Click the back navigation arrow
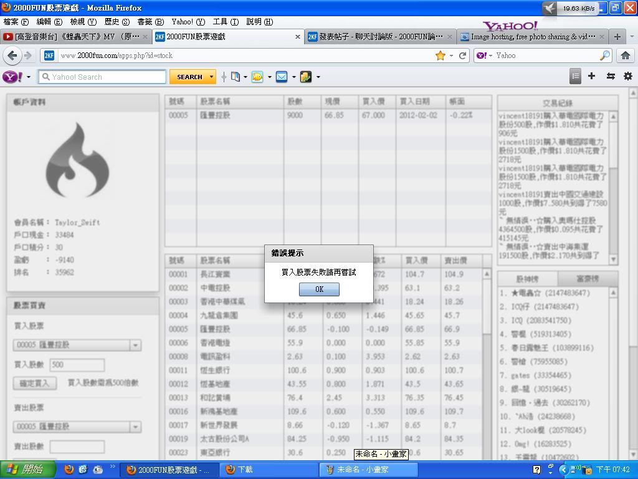 pos(12,56)
